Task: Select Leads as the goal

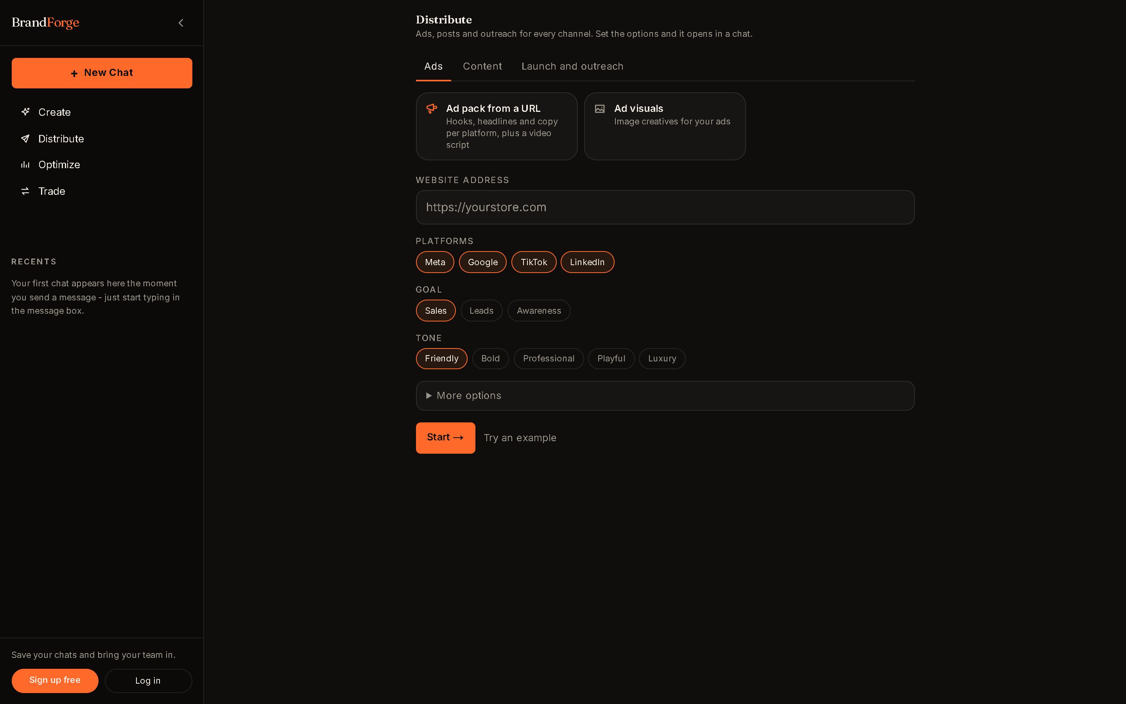Action: coord(481,311)
